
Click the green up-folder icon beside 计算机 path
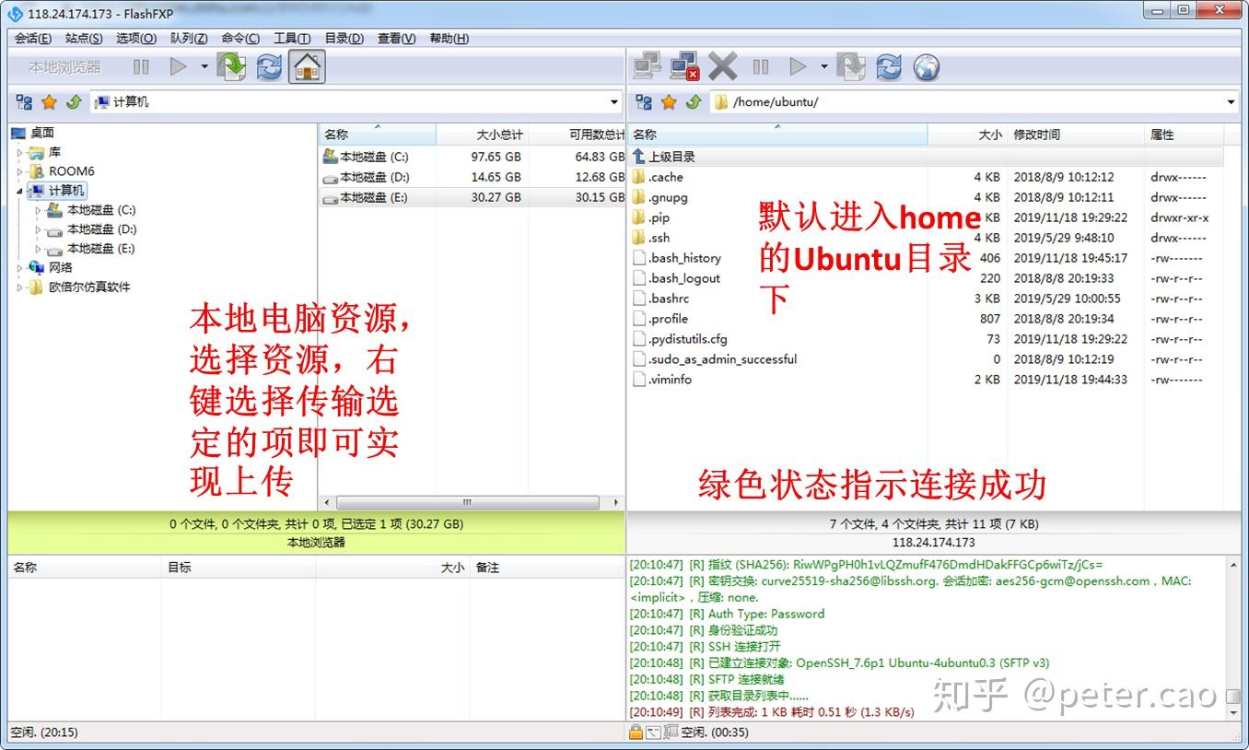click(74, 101)
